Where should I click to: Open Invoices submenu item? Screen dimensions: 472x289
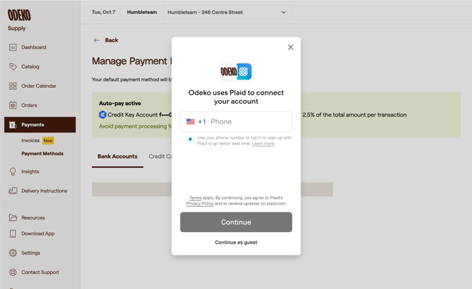click(x=30, y=140)
